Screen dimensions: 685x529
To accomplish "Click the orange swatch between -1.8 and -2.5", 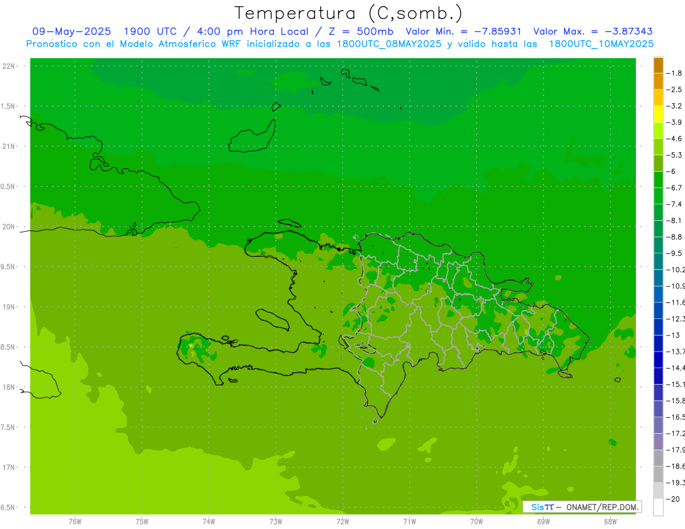I will tap(658, 82).
